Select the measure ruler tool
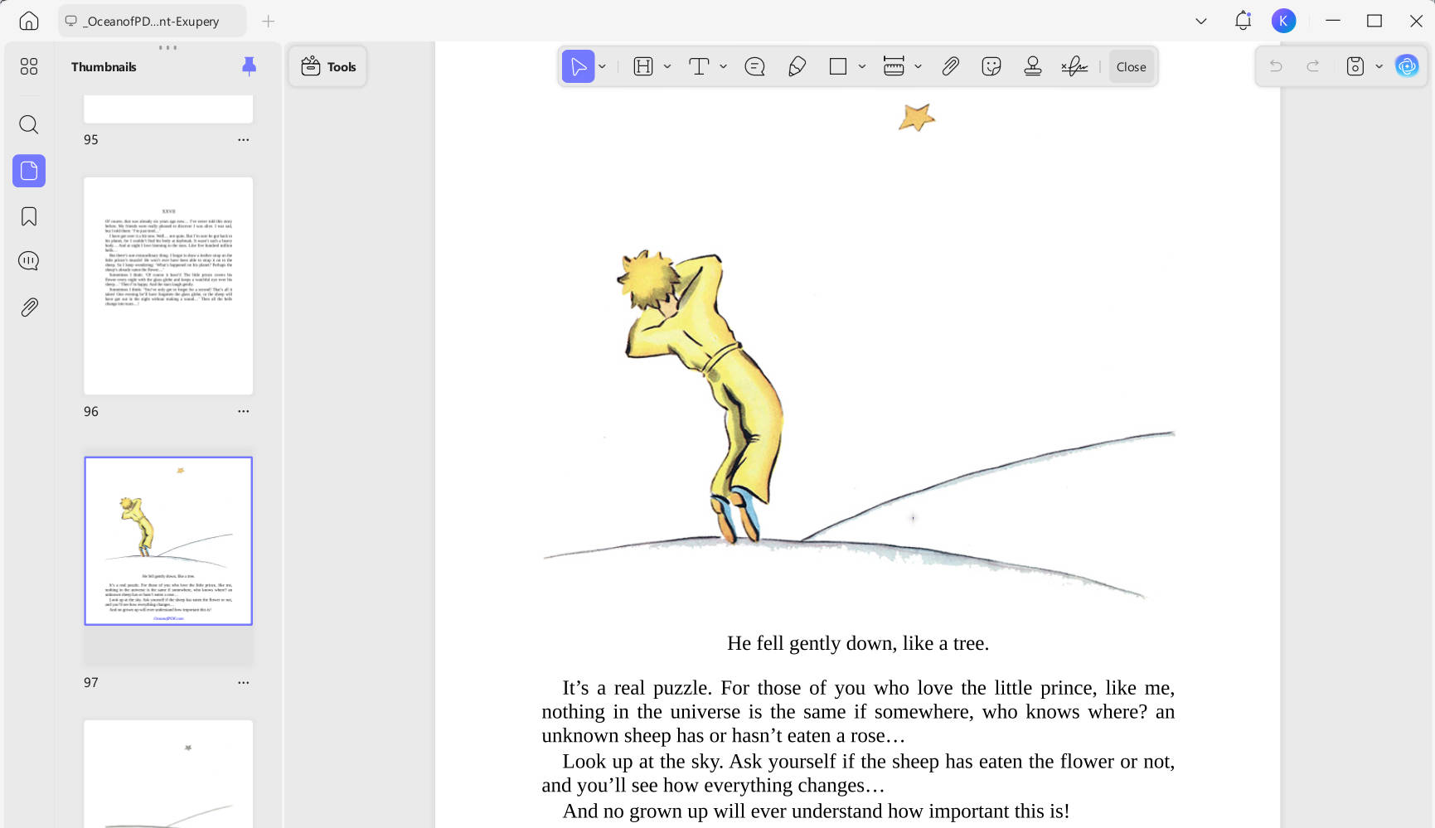The height and width of the screenshot is (828, 1435). click(894, 66)
